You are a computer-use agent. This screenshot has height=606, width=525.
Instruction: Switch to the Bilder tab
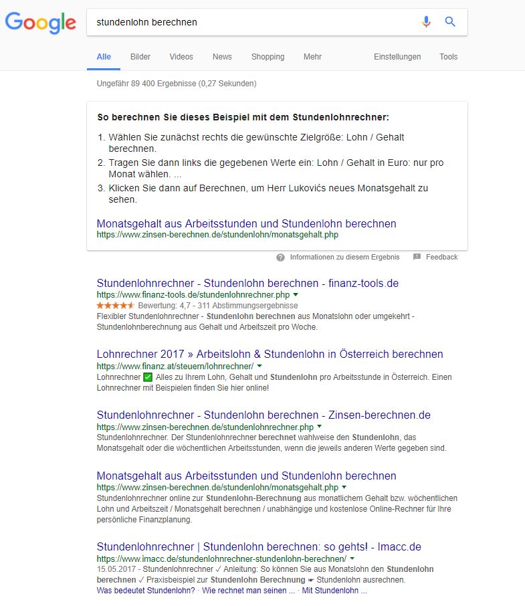(x=140, y=57)
